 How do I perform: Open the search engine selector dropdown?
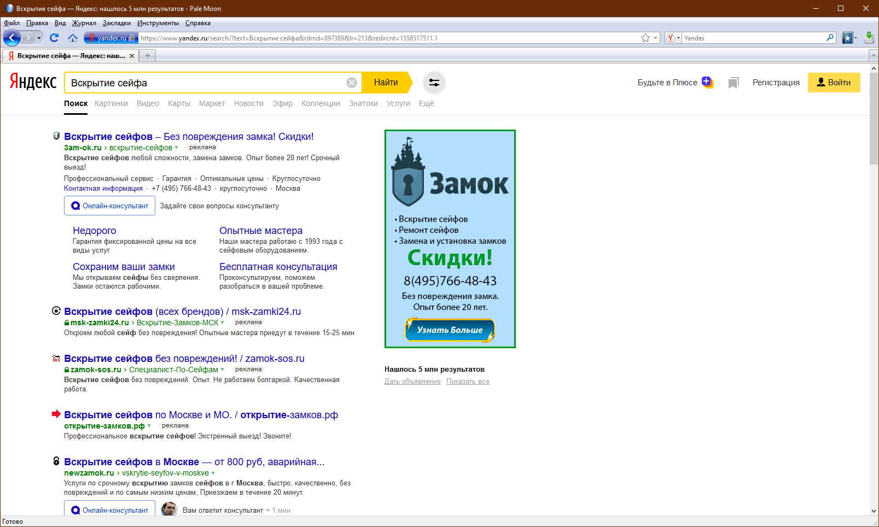pyautogui.click(x=673, y=38)
